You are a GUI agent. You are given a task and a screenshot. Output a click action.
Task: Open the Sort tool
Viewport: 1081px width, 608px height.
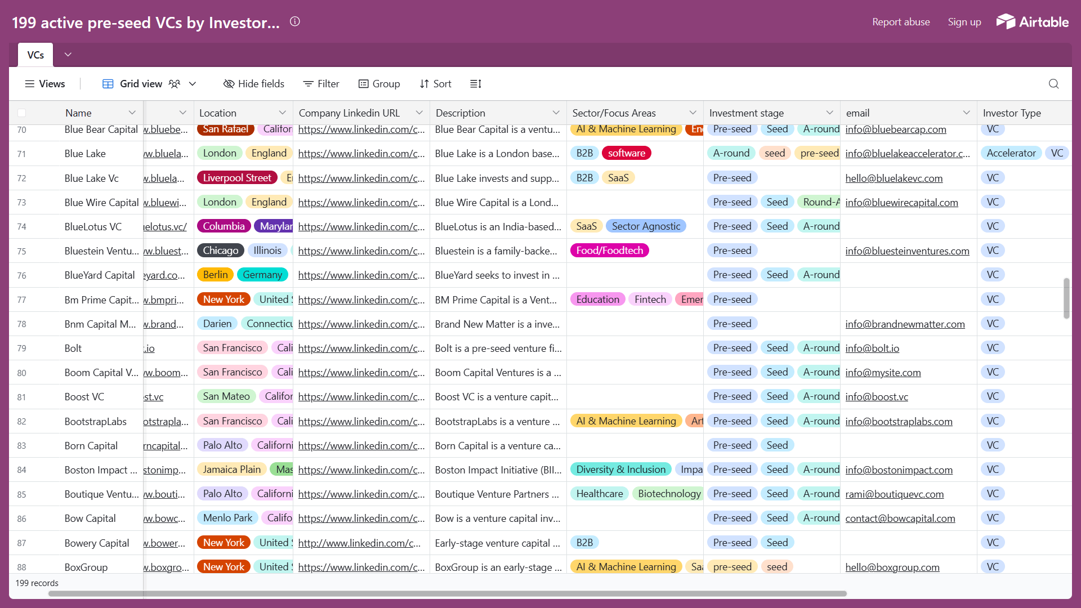click(435, 84)
